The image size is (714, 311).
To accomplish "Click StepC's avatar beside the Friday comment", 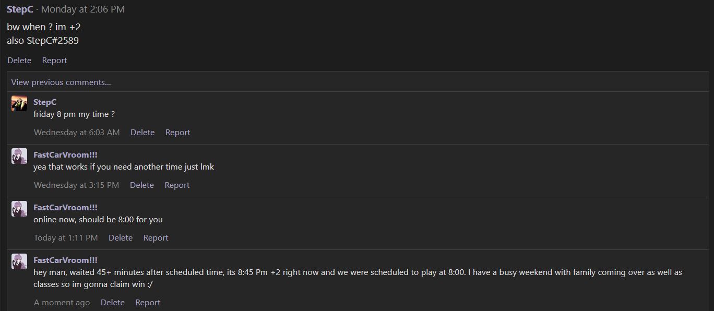I will click(19, 103).
